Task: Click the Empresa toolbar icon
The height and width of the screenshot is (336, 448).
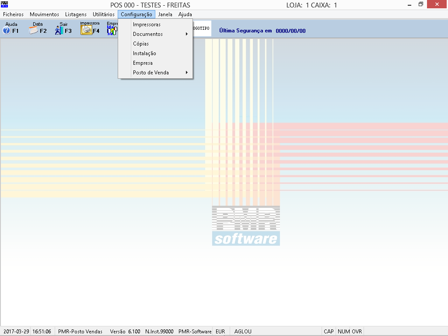Action: 112,29
